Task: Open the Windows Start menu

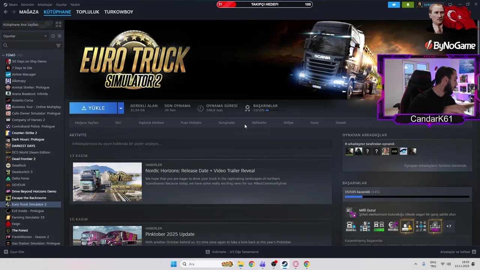Action: pyautogui.click(x=174, y=264)
